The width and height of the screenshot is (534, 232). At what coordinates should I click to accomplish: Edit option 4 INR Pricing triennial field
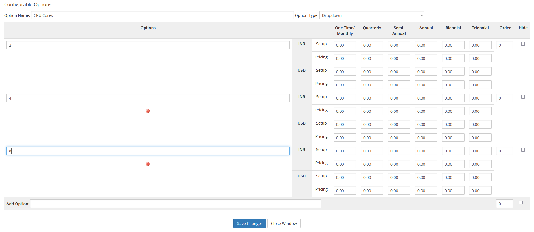(x=480, y=111)
